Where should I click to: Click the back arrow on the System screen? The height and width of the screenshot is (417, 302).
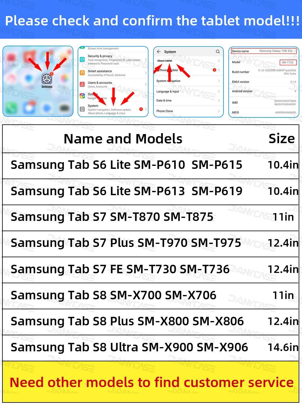coord(158,51)
